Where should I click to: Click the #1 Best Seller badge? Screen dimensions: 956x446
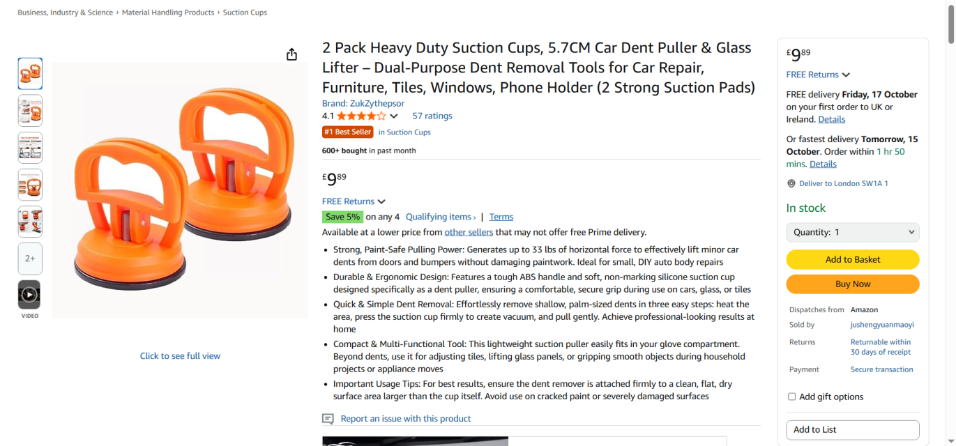coord(348,132)
